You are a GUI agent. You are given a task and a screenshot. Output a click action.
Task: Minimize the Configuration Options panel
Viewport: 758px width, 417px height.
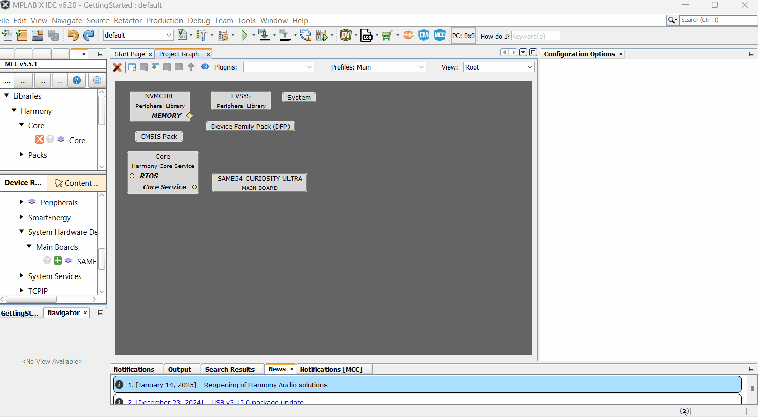pos(751,54)
